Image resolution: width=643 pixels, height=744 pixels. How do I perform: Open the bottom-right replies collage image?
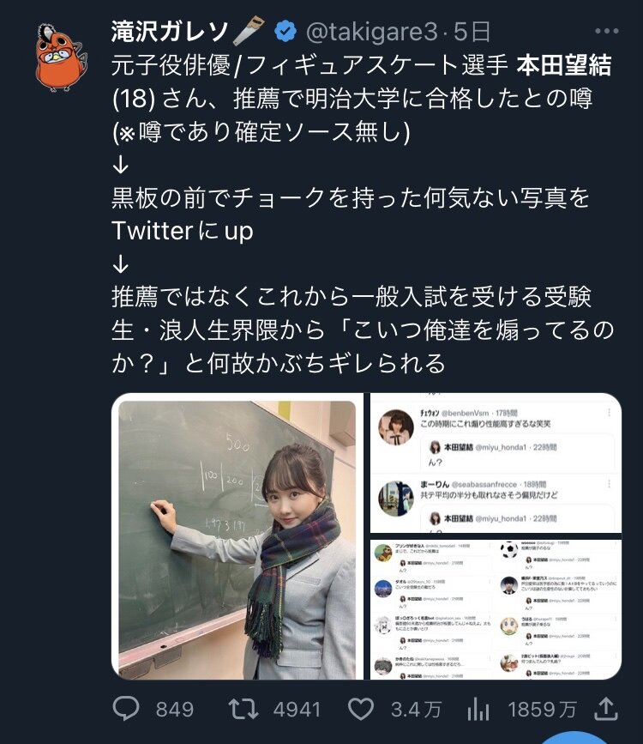(x=496, y=610)
